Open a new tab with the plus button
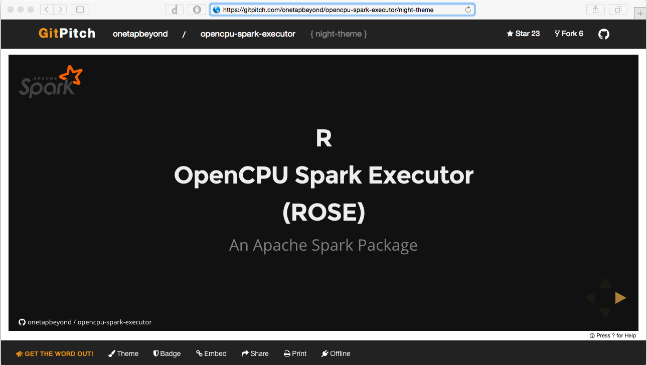 [x=640, y=14]
